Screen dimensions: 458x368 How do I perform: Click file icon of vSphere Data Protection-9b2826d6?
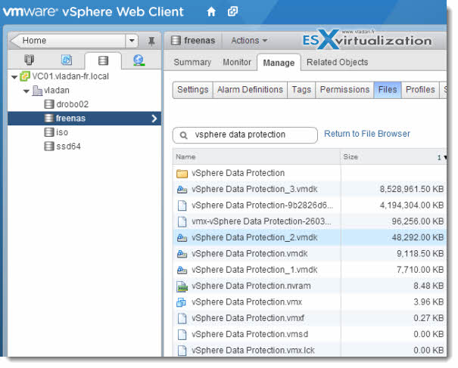pyautogui.click(x=182, y=206)
